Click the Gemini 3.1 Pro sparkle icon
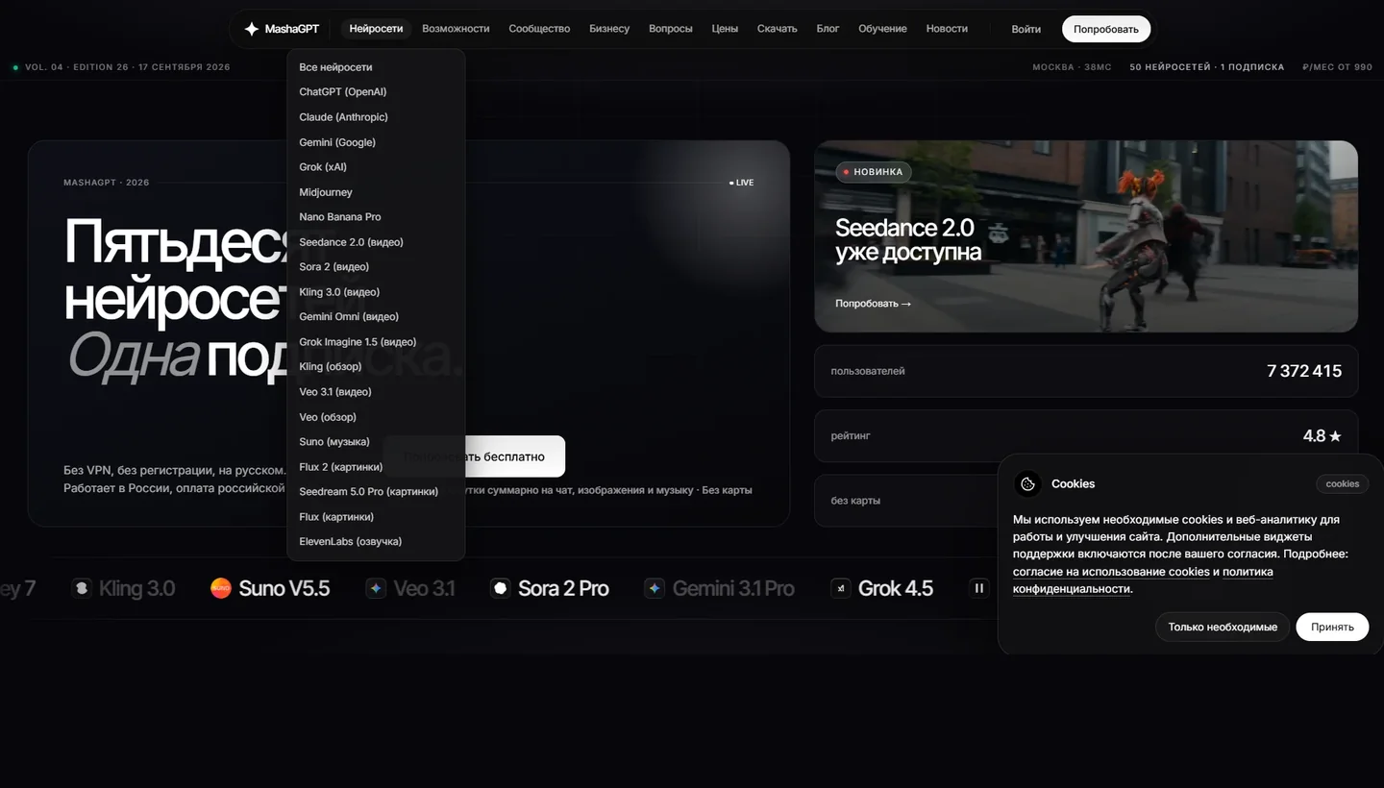Viewport: 1384px width, 788px height. pos(655,588)
